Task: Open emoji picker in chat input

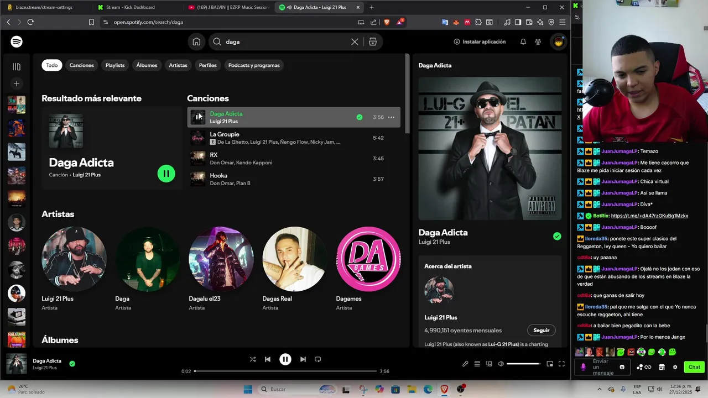Action: [x=622, y=367]
